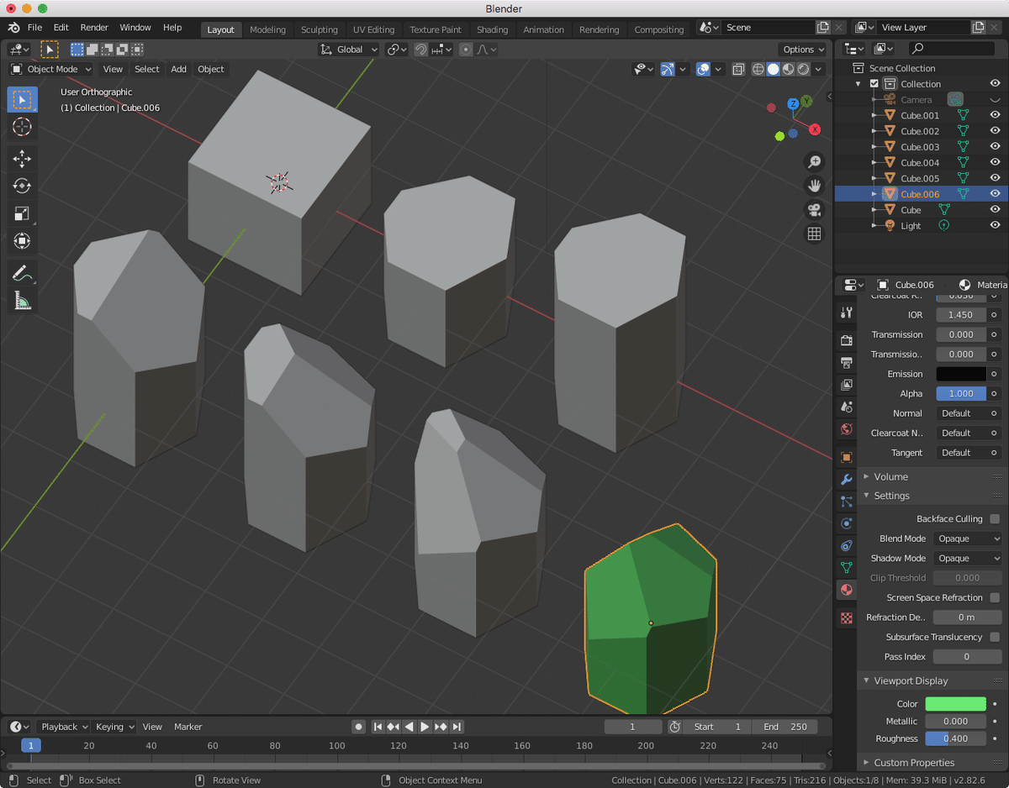Toggle camera view in the viewport
Image resolution: width=1009 pixels, height=788 pixels.
(x=814, y=210)
